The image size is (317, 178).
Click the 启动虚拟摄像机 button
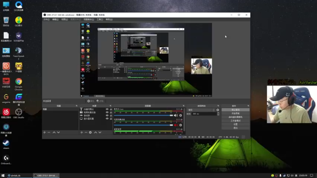coord(235,117)
